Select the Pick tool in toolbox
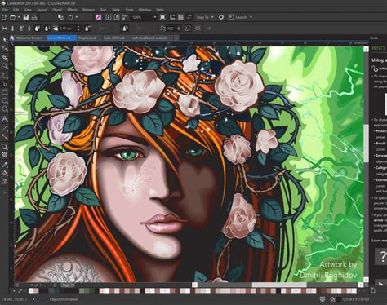The width and height of the screenshot is (387, 305). tap(5, 40)
